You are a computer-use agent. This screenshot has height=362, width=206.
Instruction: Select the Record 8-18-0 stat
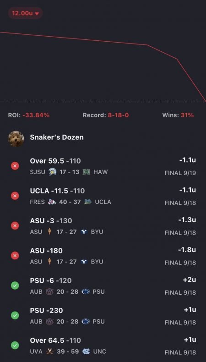click(106, 115)
